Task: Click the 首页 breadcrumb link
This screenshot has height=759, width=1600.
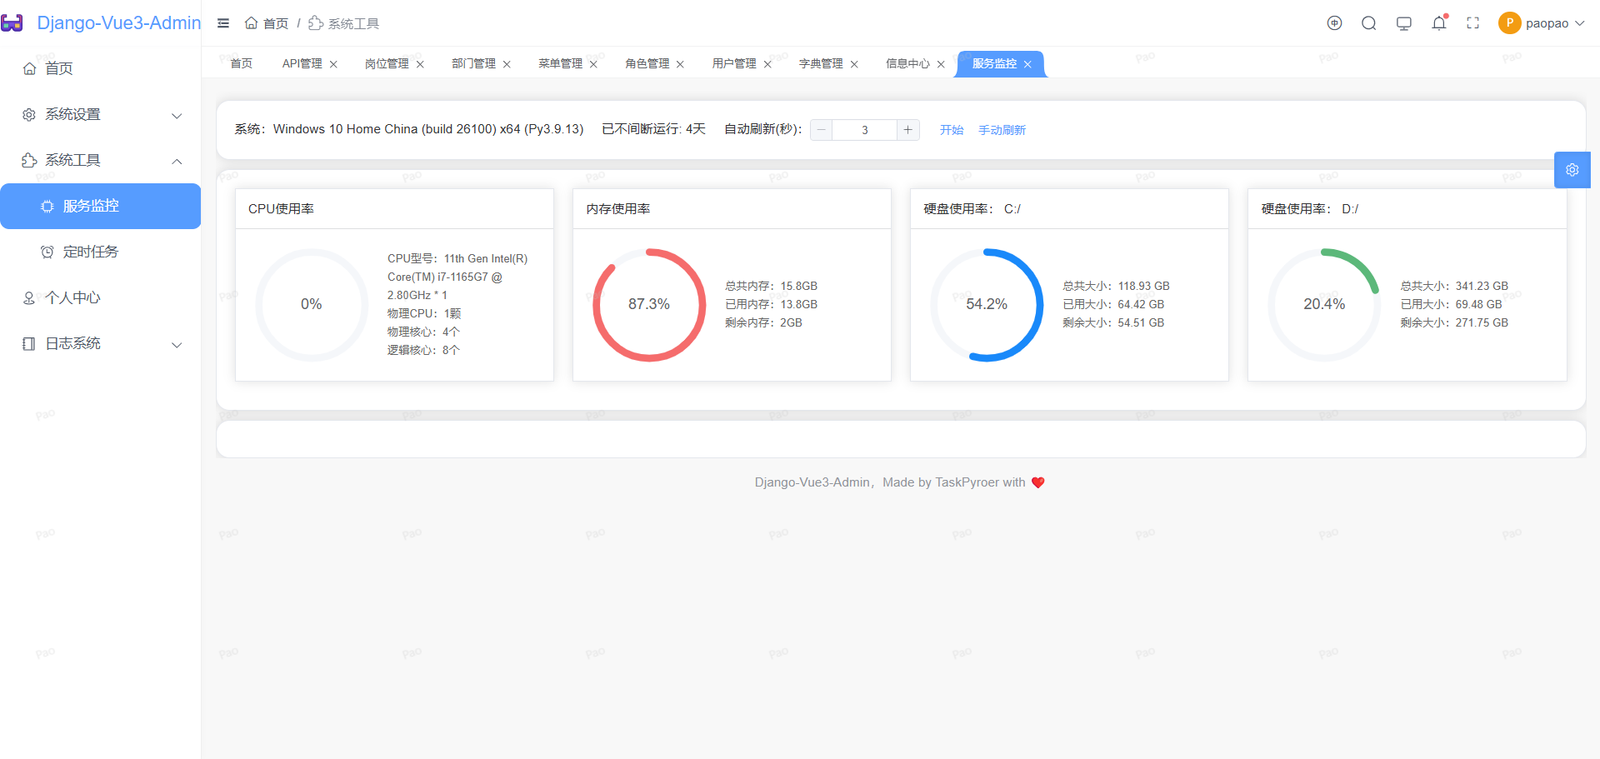Action: (x=276, y=23)
